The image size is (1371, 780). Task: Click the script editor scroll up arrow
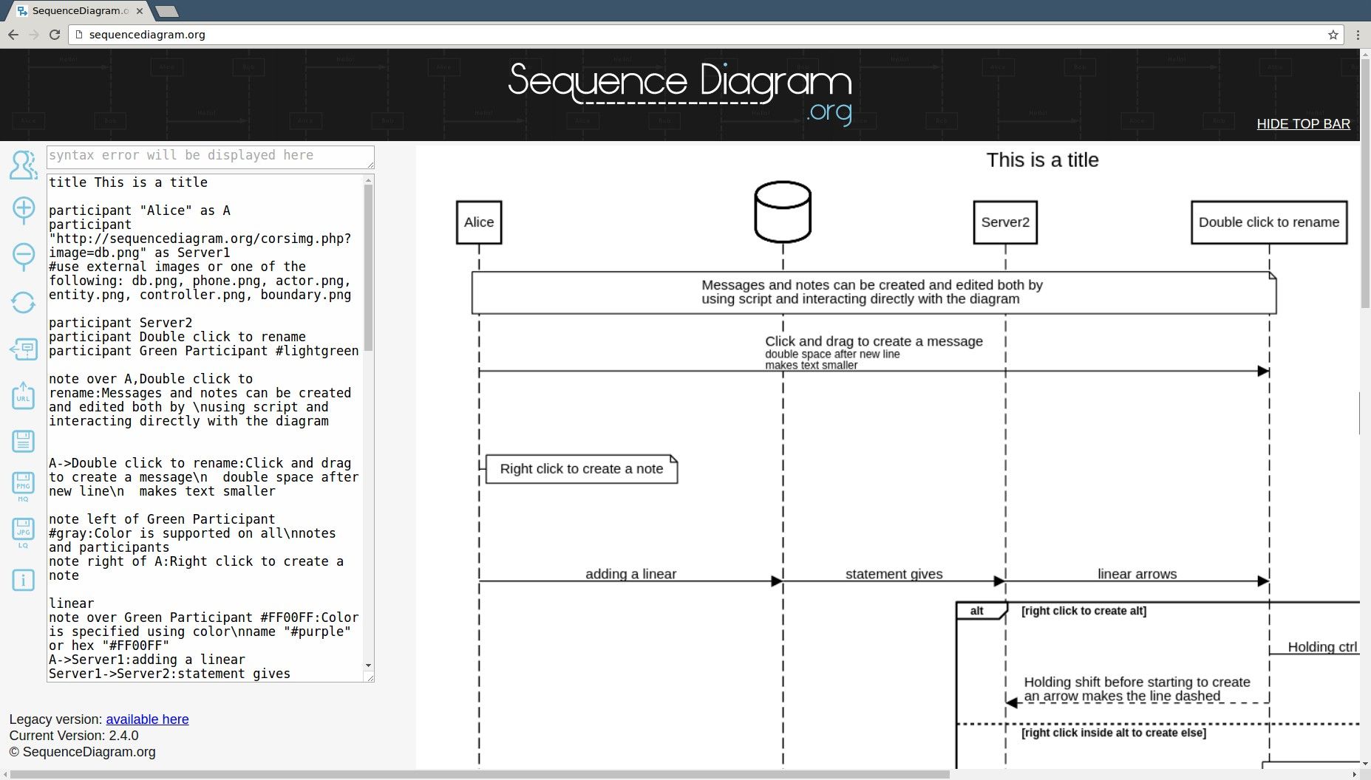(x=369, y=180)
